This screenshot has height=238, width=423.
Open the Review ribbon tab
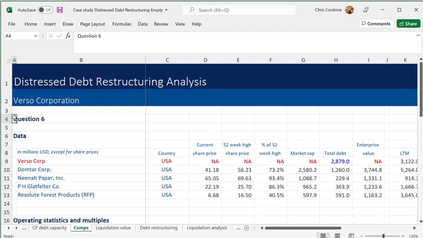[161, 24]
